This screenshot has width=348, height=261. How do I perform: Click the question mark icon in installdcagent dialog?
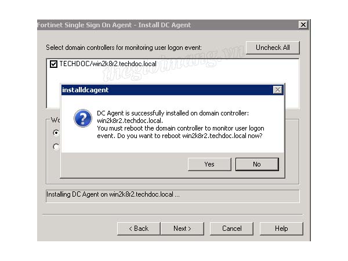[x=83, y=118]
